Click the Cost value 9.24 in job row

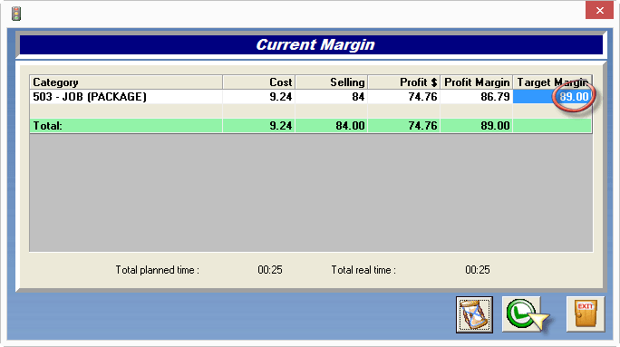[259, 97]
